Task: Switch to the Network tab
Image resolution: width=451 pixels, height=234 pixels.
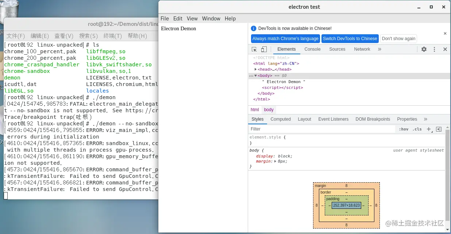Action: coord(362,49)
